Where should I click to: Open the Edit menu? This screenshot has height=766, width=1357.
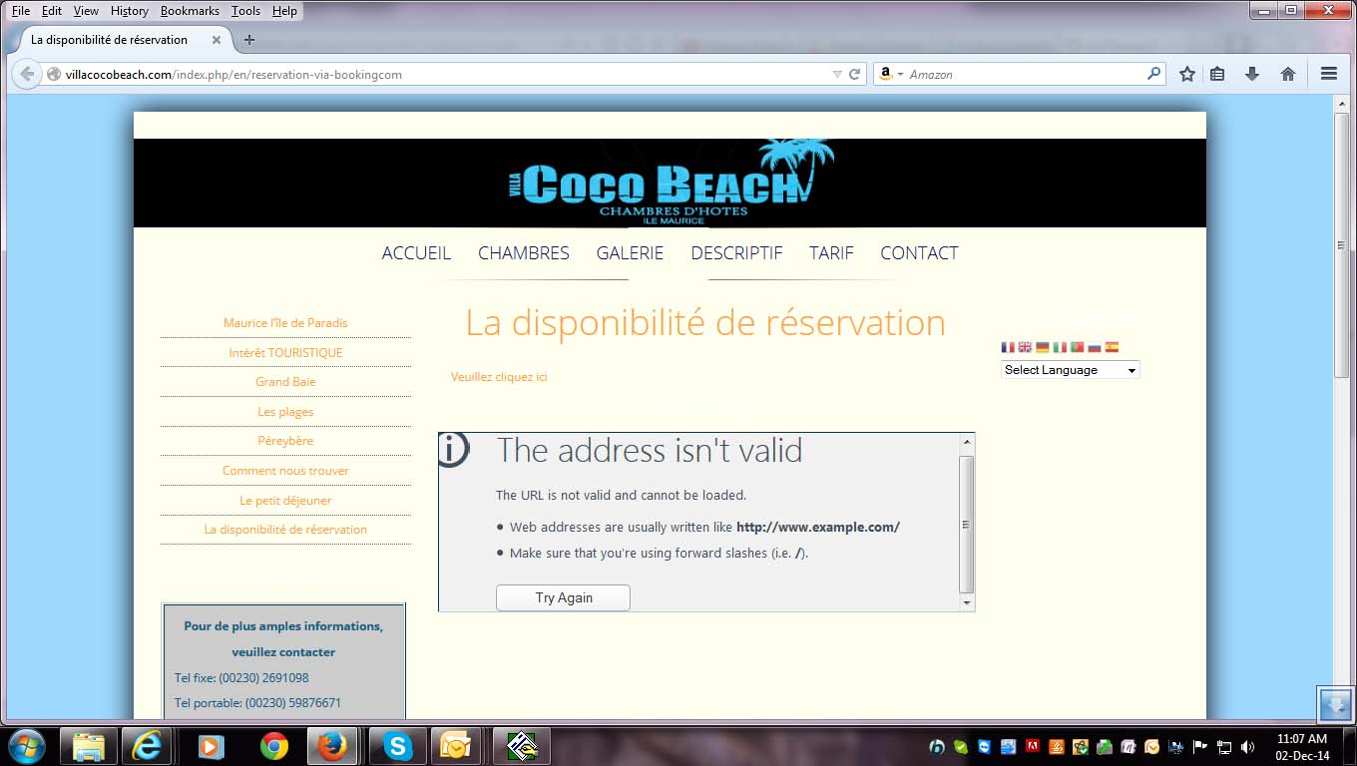click(x=52, y=11)
